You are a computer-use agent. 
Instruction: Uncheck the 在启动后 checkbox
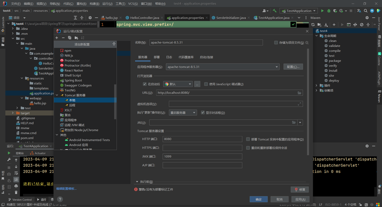pos(145,84)
